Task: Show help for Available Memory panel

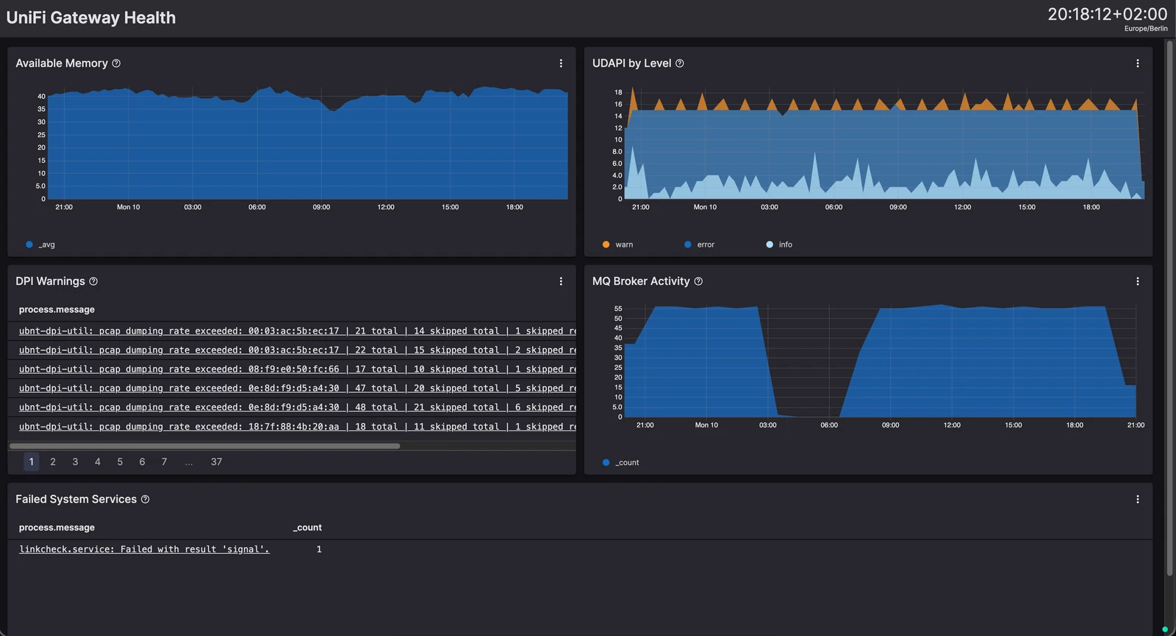Action: (116, 63)
